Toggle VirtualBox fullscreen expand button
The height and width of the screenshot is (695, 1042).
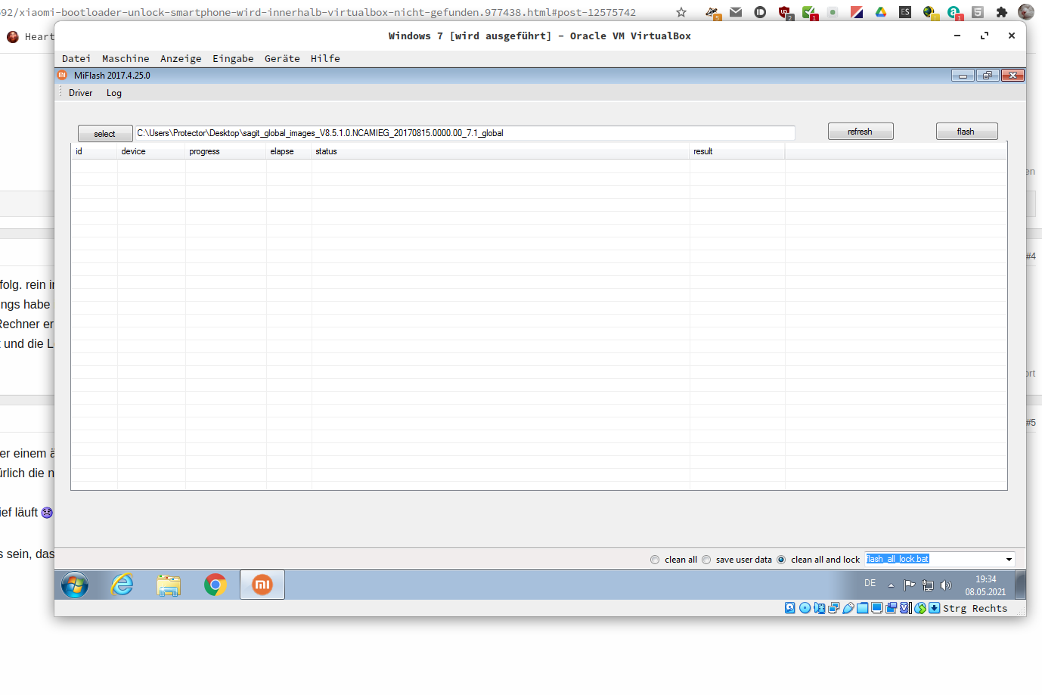(985, 36)
